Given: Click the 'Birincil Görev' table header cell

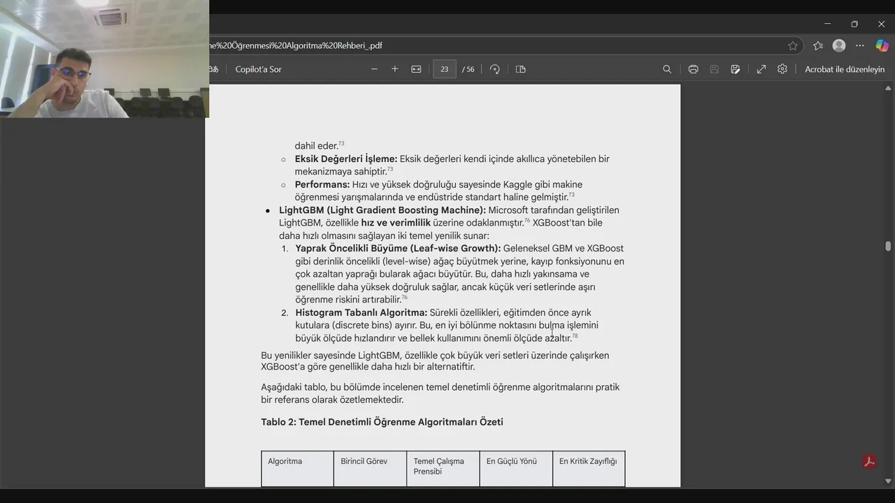Looking at the screenshot, I should [x=370, y=469].
